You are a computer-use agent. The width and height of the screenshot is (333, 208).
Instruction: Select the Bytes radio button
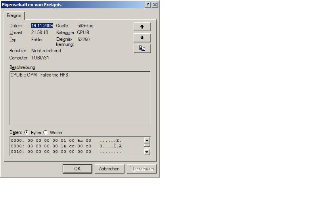point(27,132)
